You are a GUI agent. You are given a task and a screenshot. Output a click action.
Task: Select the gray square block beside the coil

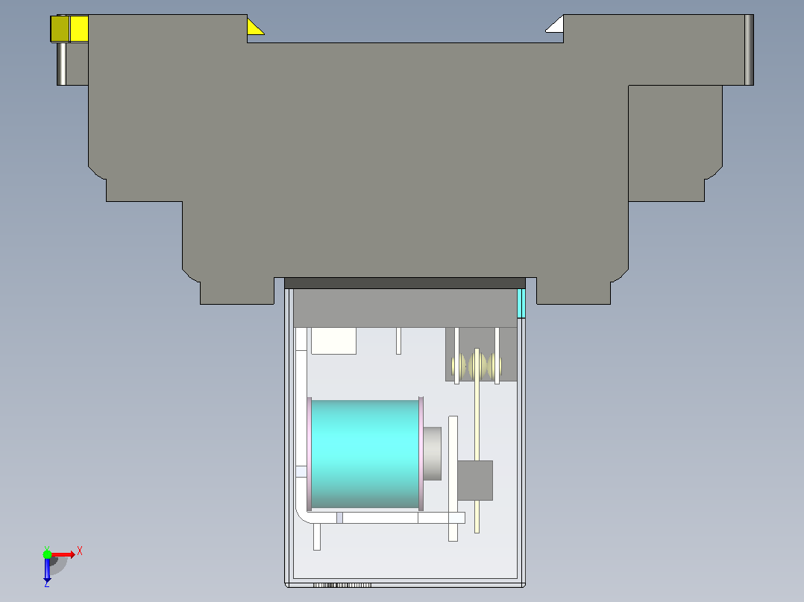(475, 481)
